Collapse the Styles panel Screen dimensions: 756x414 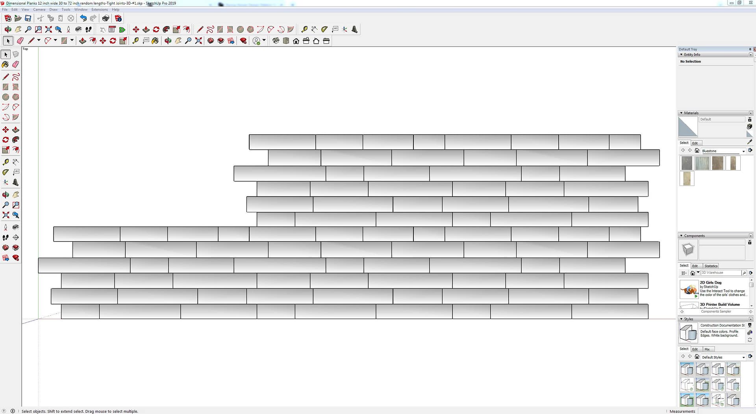[682, 319]
